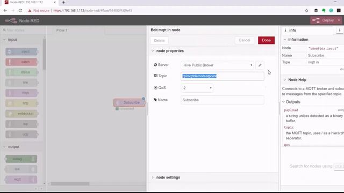Select the link input node in palette
Screen dimensions: 344x193
(21, 83)
